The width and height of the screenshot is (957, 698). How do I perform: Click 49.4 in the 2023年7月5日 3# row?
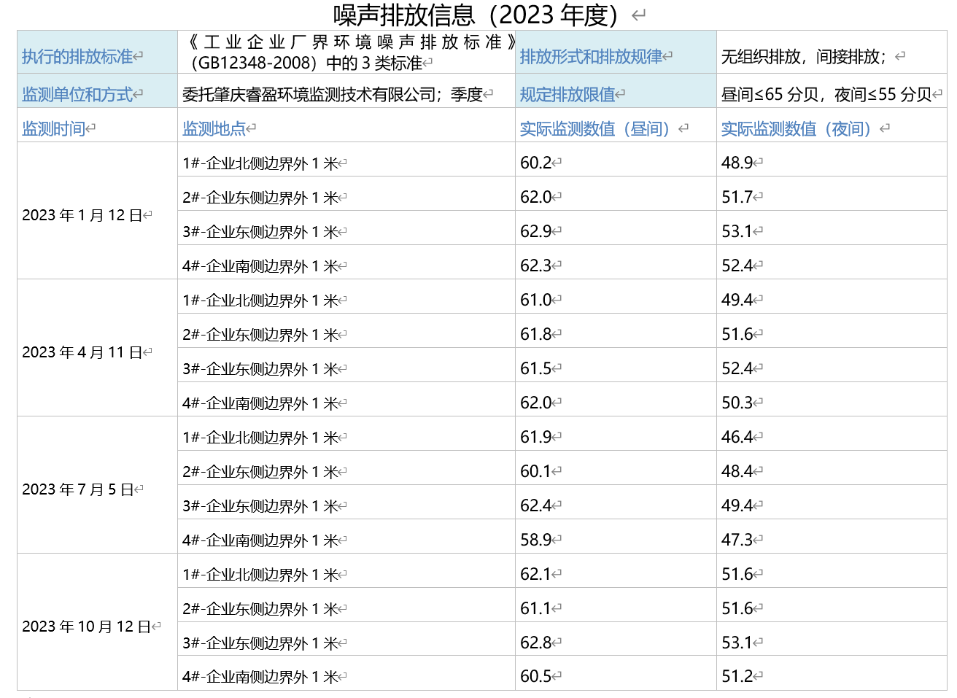737,505
